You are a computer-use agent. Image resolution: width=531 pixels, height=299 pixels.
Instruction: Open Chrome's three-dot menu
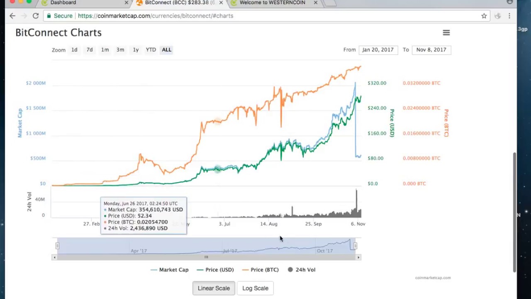pyautogui.click(x=509, y=16)
